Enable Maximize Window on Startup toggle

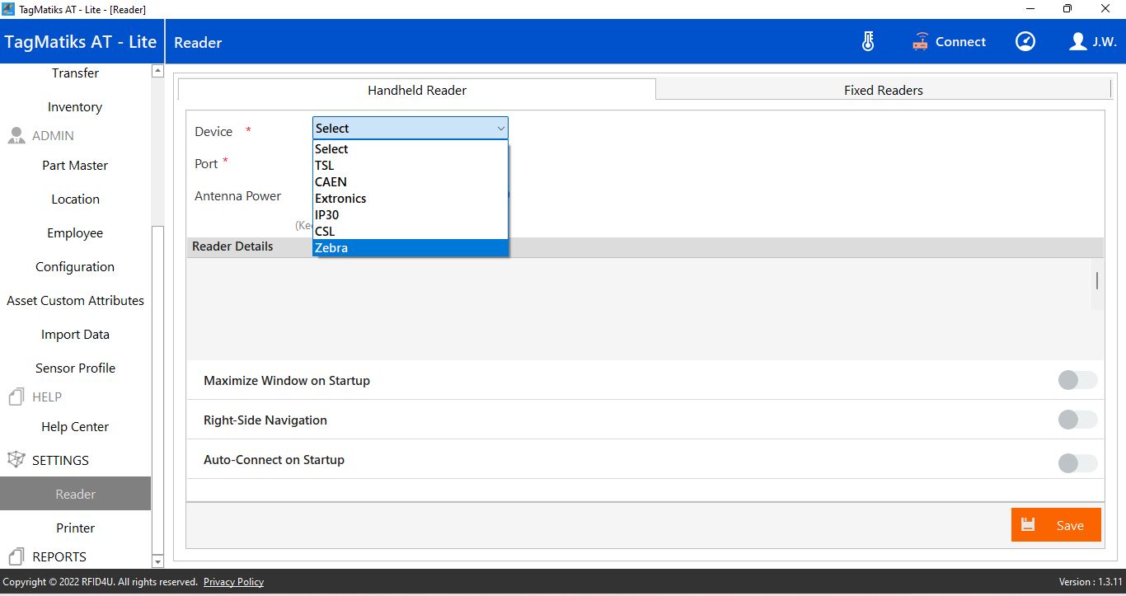point(1077,380)
